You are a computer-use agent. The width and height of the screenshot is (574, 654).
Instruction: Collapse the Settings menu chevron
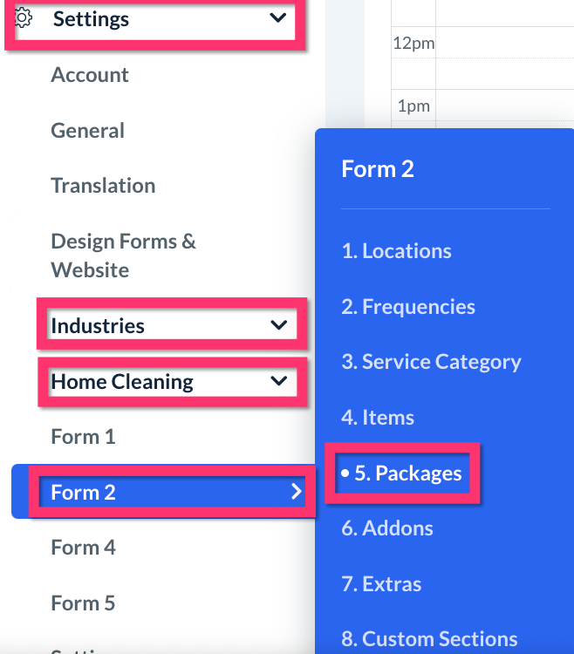click(x=277, y=17)
